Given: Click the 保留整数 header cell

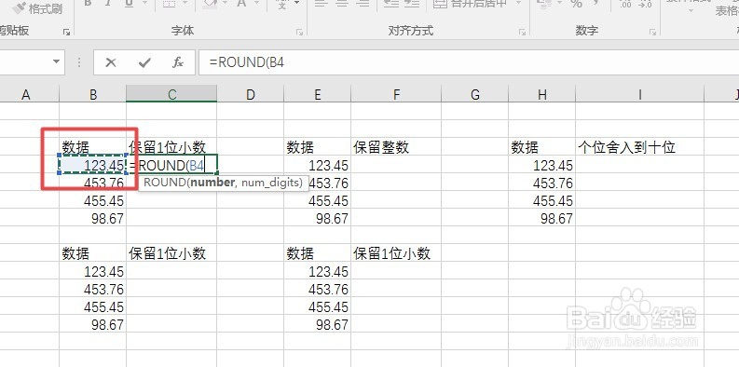Looking at the screenshot, I should tap(396, 147).
